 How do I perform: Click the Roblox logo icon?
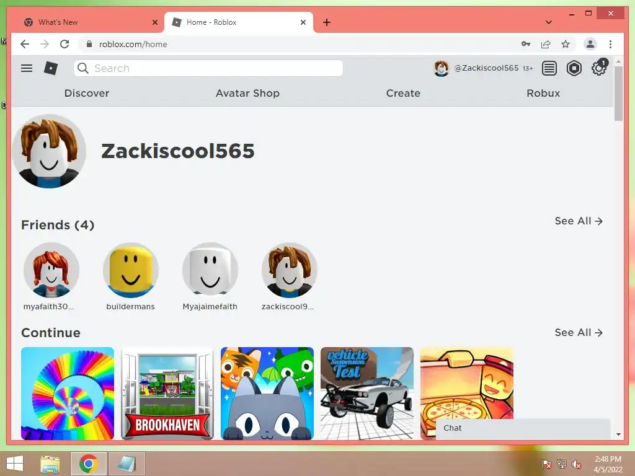pyautogui.click(x=51, y=68)
